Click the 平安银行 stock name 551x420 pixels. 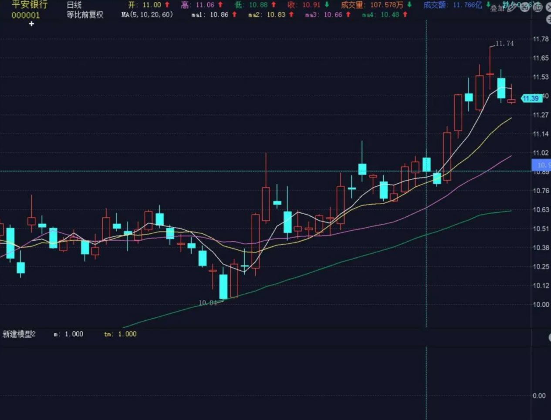click(29, 5)
